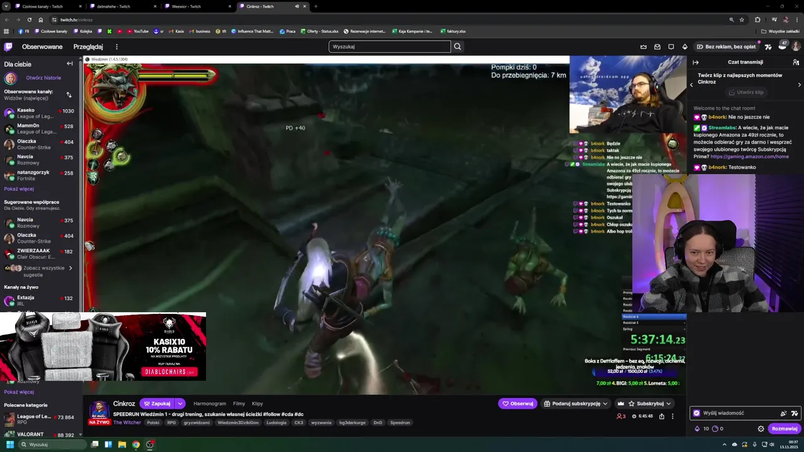This screenshot has width=804, height=452.
Task: Go to next clip suggestion arrow
Action: [799, 85]
